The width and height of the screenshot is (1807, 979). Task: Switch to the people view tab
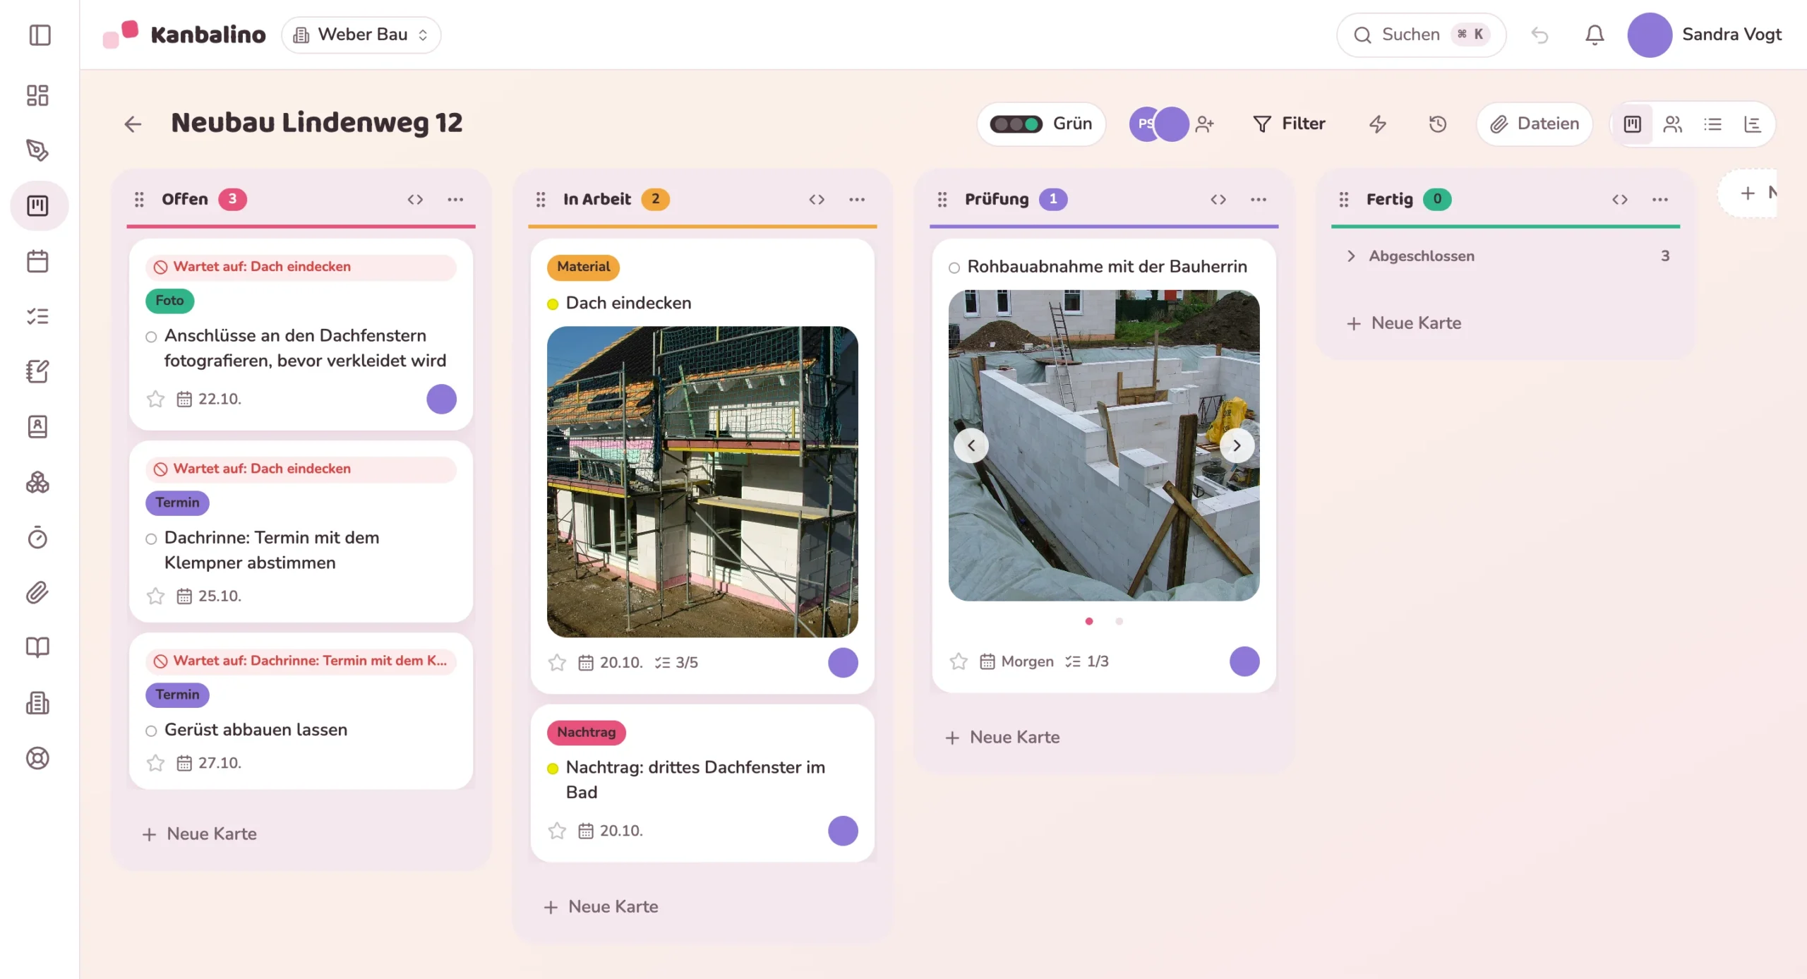pyautogui.click(x=1672, y=124)
